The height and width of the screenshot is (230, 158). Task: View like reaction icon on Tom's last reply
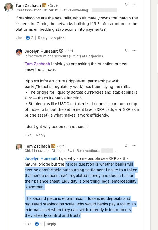click(x=37, y=224)
